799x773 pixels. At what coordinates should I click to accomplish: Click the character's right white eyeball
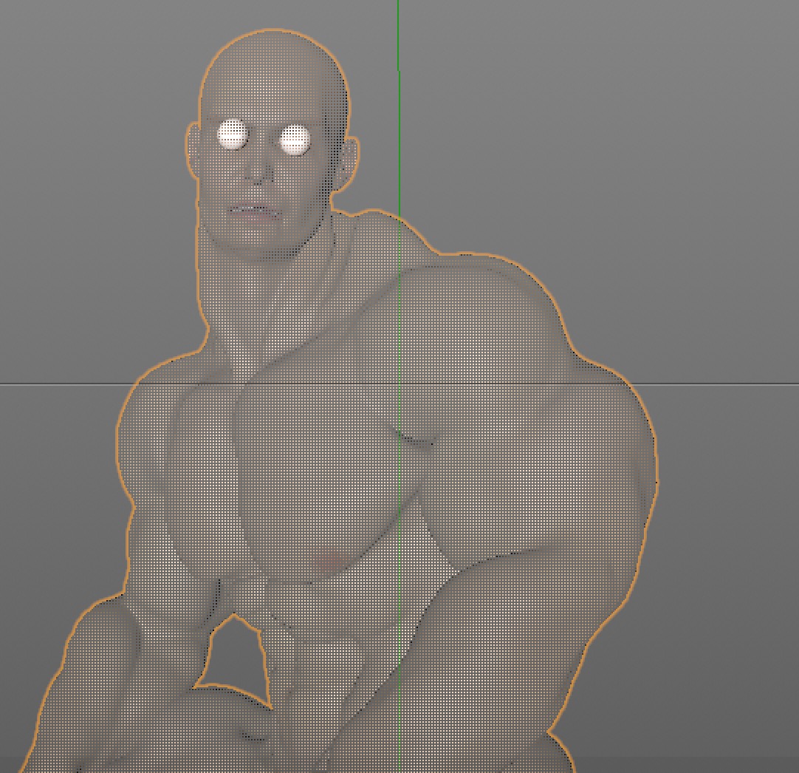295,139
